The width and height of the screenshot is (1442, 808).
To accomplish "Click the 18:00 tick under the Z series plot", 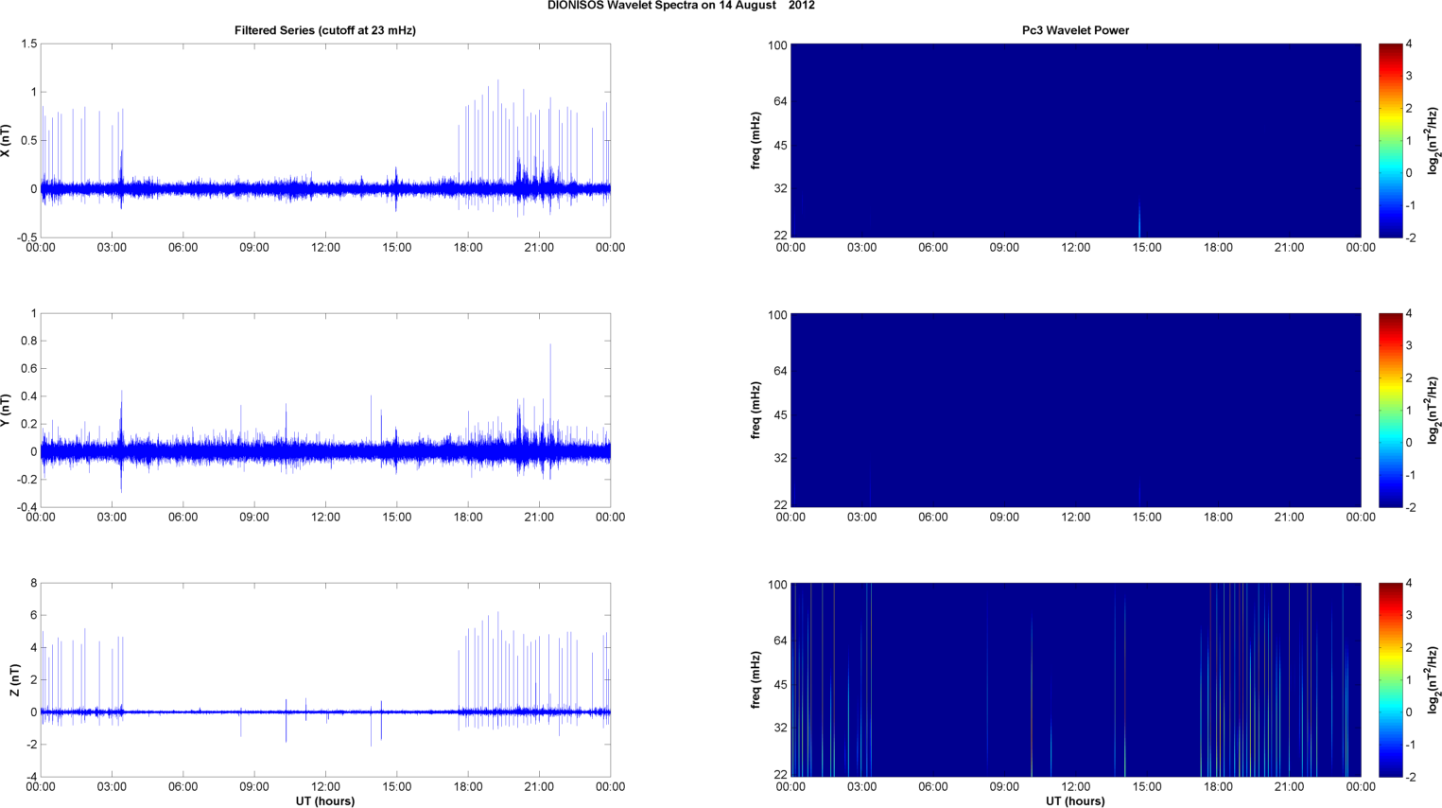I will [468, 787].
